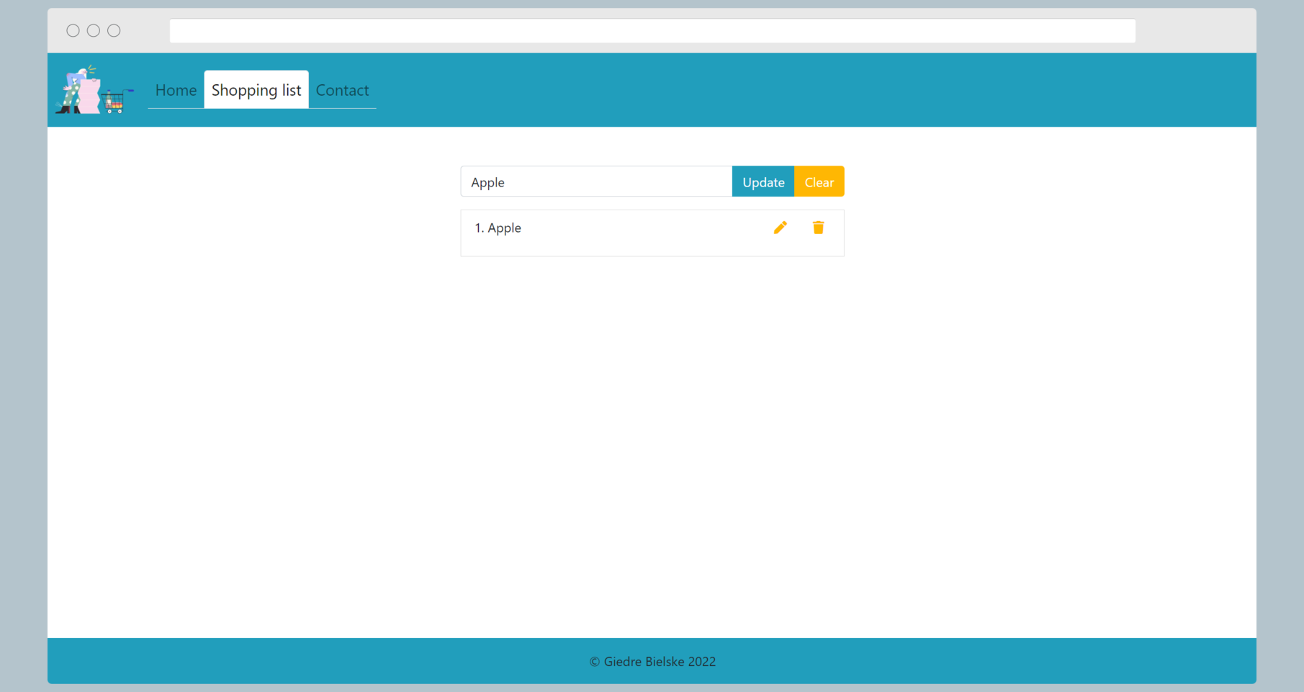Click the blank white area below the list
This screenshot has height=692, width=1304.
coord(652,432)
